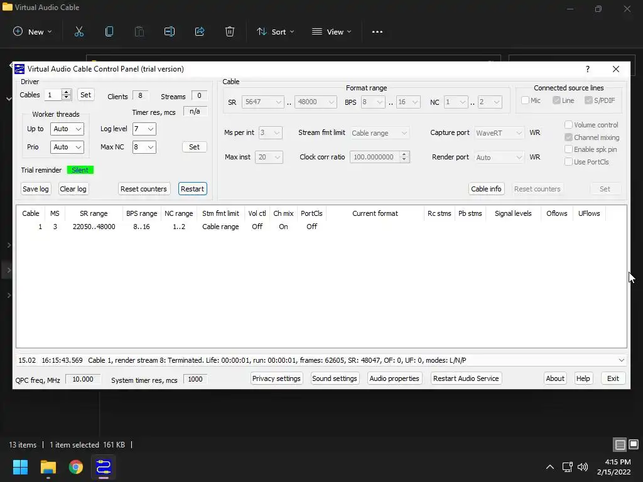Click the Restart button

coord(192,189)
